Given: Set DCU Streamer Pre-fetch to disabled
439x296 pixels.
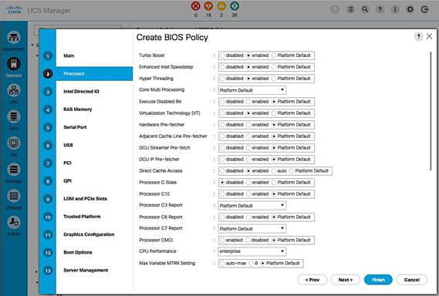Looking at the screenshot, I should pos(222,148).
